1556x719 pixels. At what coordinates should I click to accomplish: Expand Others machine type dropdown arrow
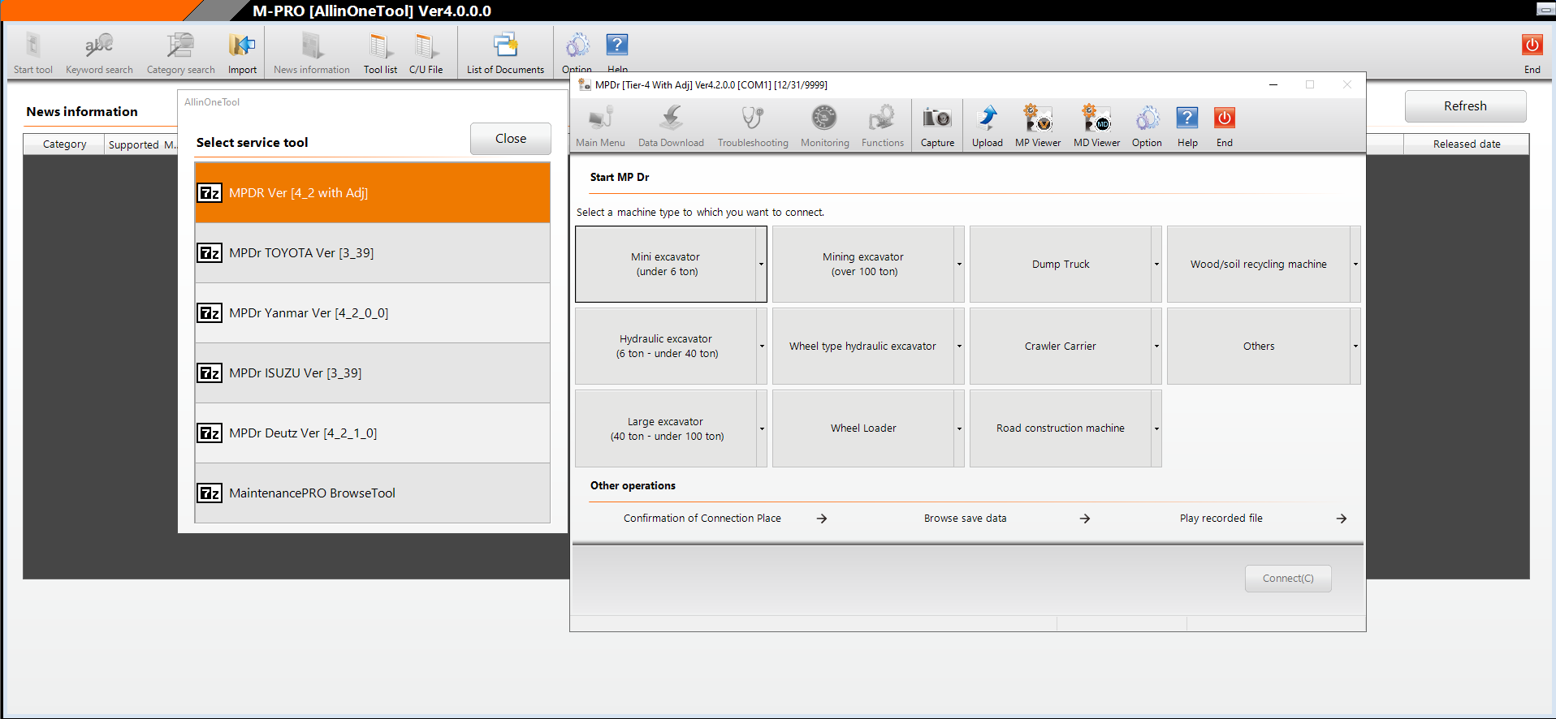(x=1355, y=347)
